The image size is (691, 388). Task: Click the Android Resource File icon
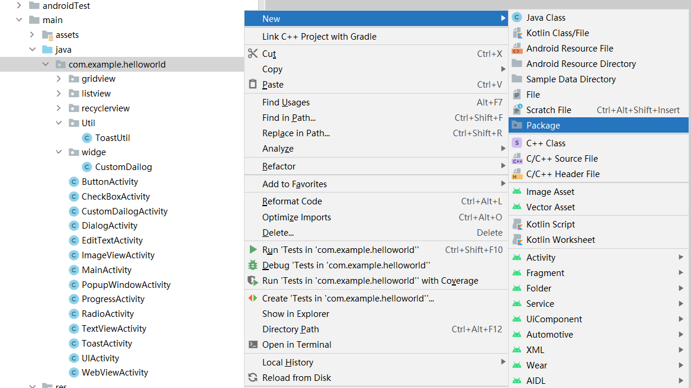(x=517, y=49)
